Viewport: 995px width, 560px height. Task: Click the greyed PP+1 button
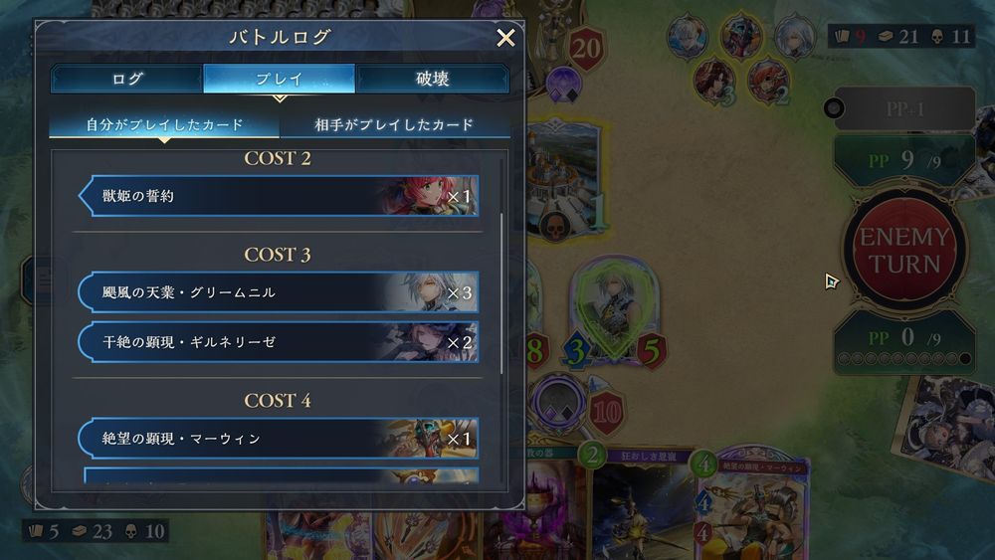pos(904,109)
